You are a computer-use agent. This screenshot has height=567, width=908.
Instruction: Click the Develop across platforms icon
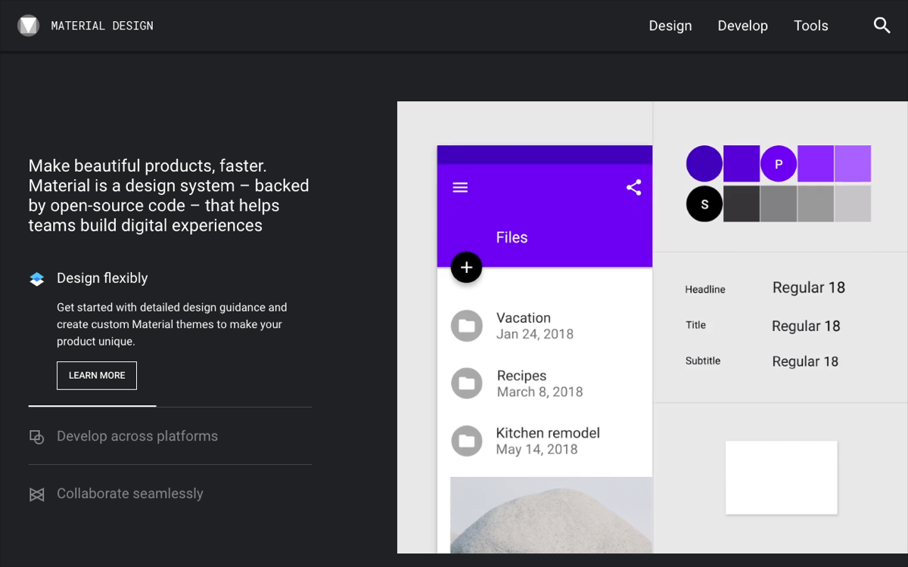[x=37, y=436]
